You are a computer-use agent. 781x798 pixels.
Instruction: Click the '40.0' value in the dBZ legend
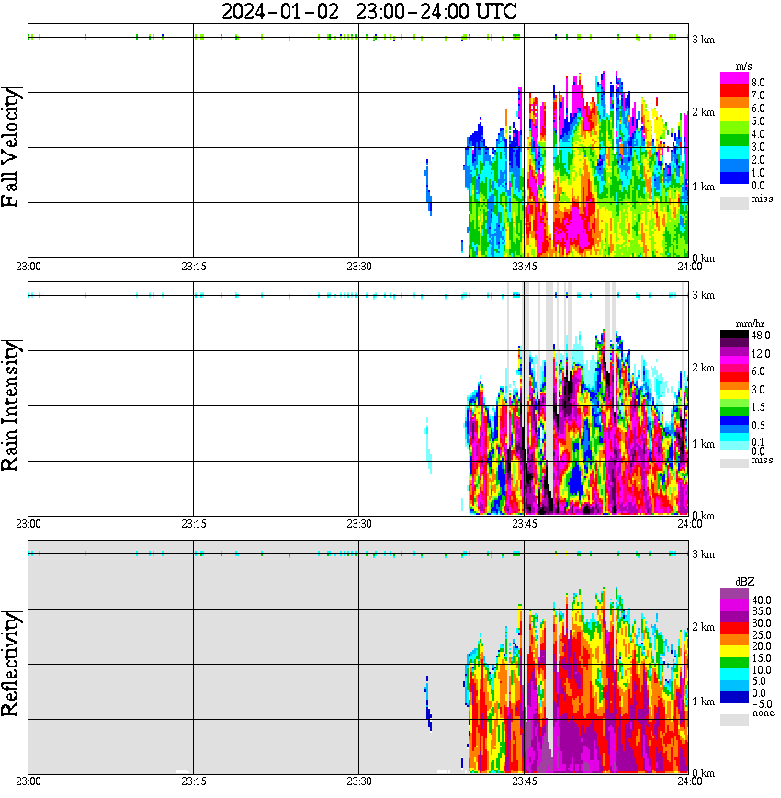761,600
